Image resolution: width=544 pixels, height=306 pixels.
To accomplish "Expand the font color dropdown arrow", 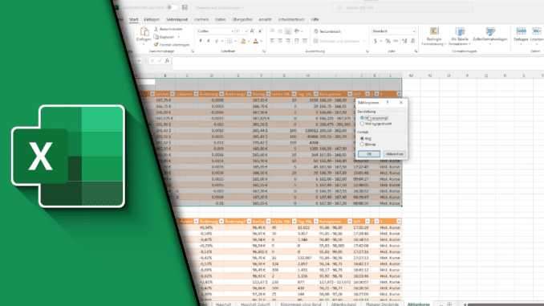I will coord(262,41).
